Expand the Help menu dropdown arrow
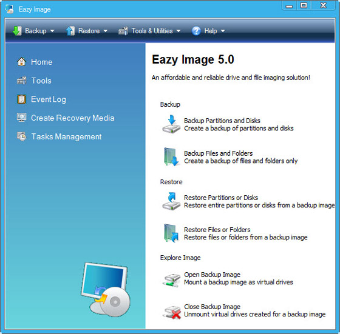The width and height of the screenshot is (340, 334). pos(223,31)
